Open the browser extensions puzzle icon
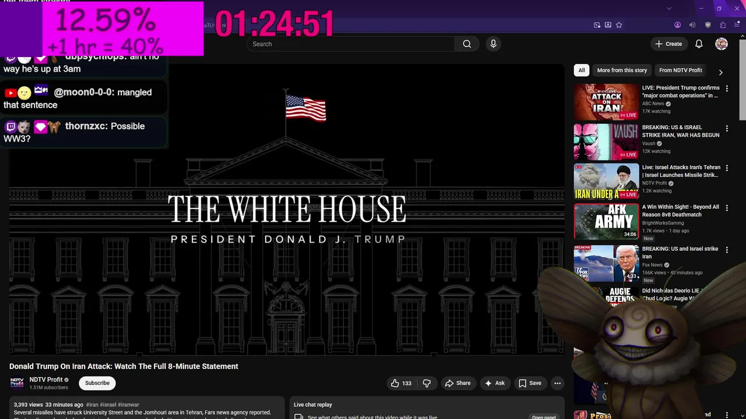This screenshot has width=746, height=419. 723,25
